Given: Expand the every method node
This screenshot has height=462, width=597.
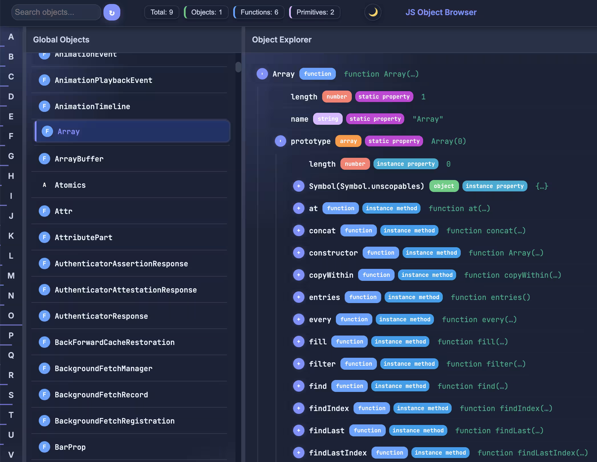Looking at the screenshot, I should point(298,319).
